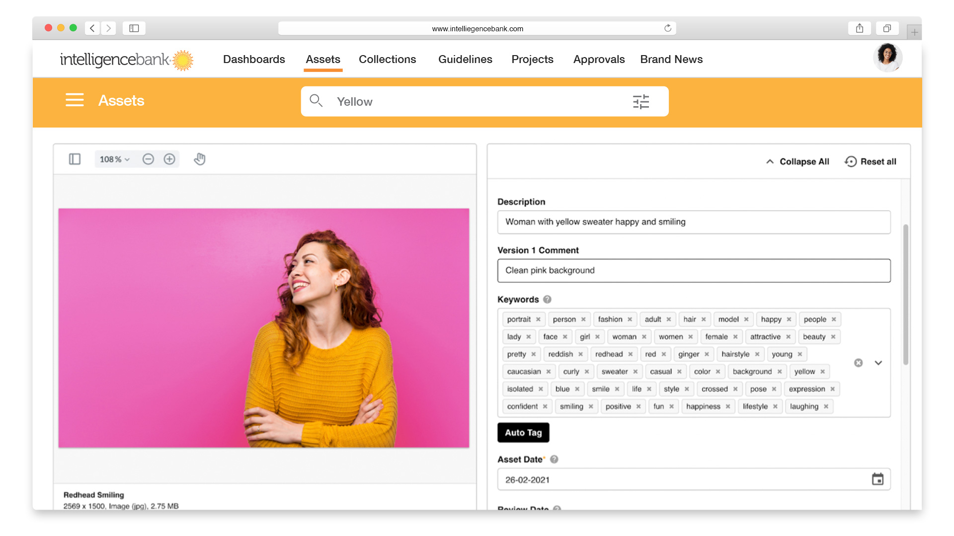Go back with the browser back arrow
The image size is (954, 536).
(92, 28)
